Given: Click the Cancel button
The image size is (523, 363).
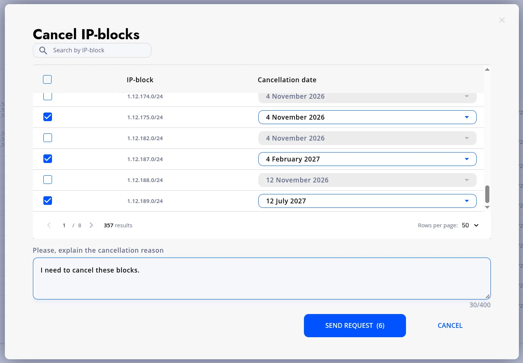Looking at the screenshot, I should [450, 326].
